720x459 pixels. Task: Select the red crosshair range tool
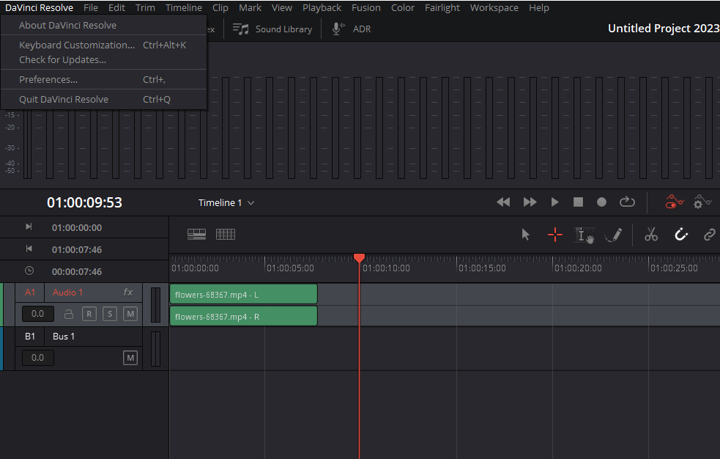[x=555, y=235]
